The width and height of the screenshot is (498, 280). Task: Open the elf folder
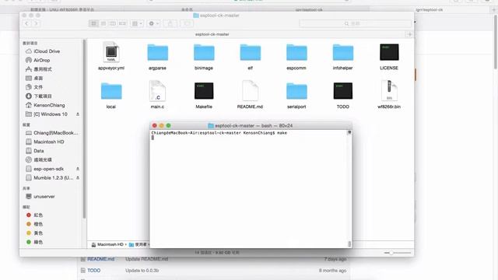tap(251, 52)
